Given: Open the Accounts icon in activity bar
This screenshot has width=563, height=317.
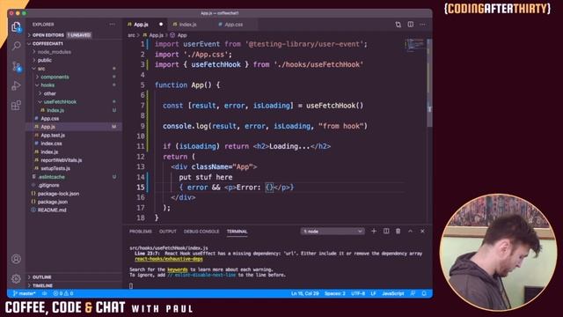Looking at the screenshot, I should (16, 259).
